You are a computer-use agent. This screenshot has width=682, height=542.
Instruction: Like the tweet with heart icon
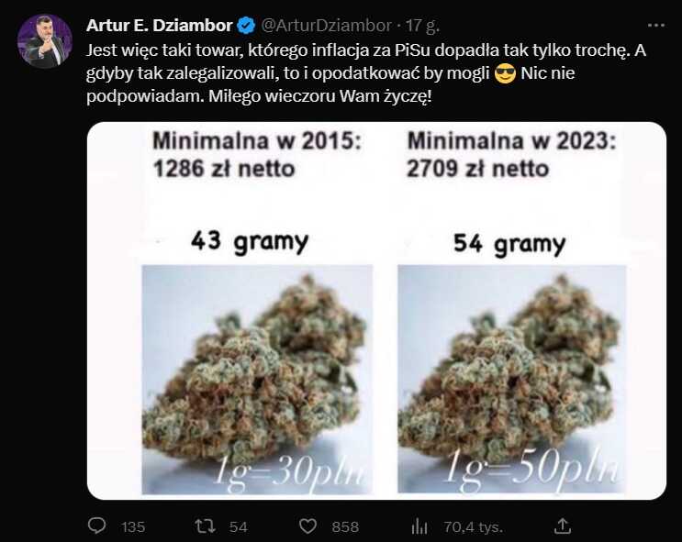[307, 526]
